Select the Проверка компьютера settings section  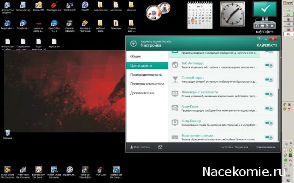click(147, 84)
